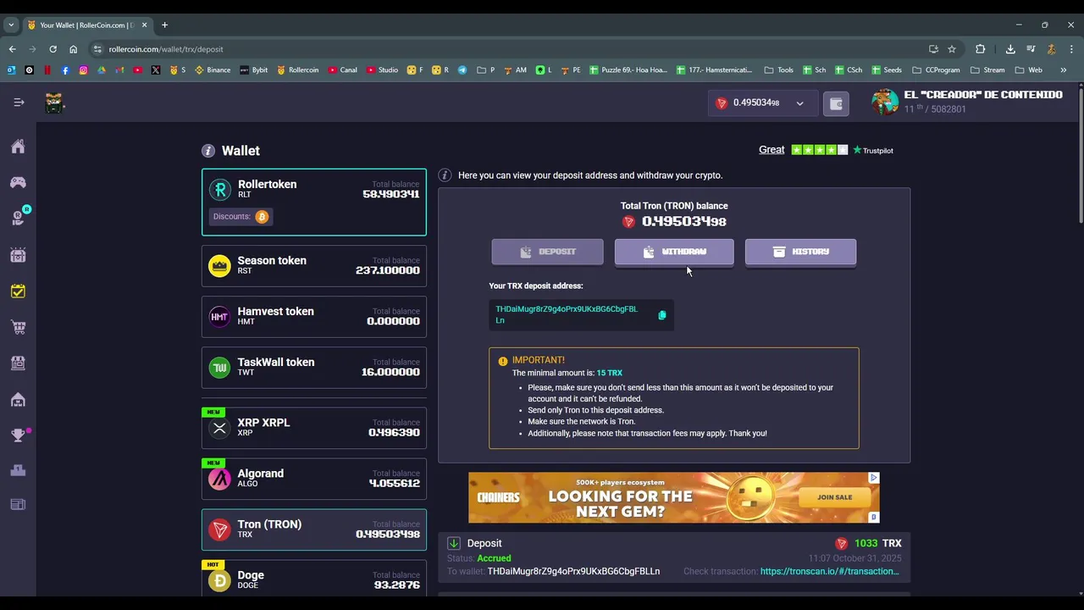Expand the TRX balance currency dropdown

click(x=799, y=103)
